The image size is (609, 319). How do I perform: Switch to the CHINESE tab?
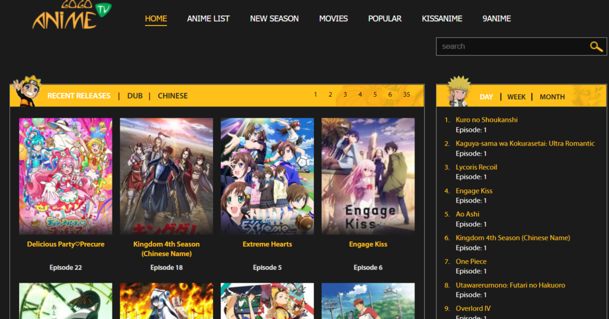tap(172, 96)
